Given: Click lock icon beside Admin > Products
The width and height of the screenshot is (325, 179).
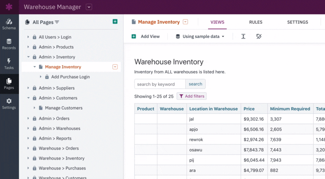Looking at the screenshot, I should click(x=35, y=47).
